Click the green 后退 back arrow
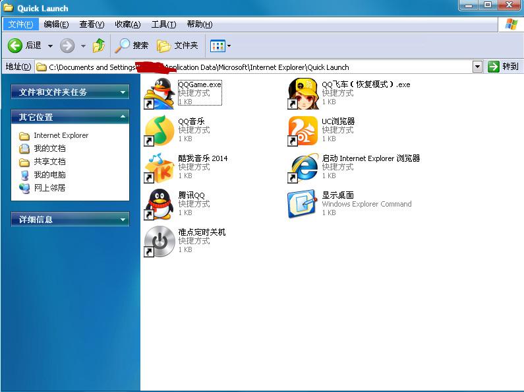The image size is (524, 392). (15, 46)
